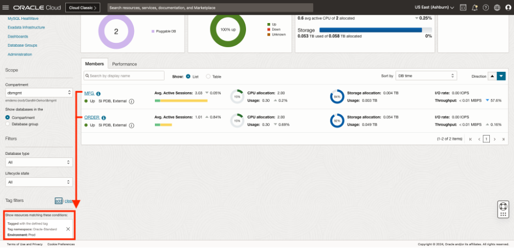This screenshot has width=514, height=248.
Task: Sort in ascending direction arrow
Action: click(492, 76)
